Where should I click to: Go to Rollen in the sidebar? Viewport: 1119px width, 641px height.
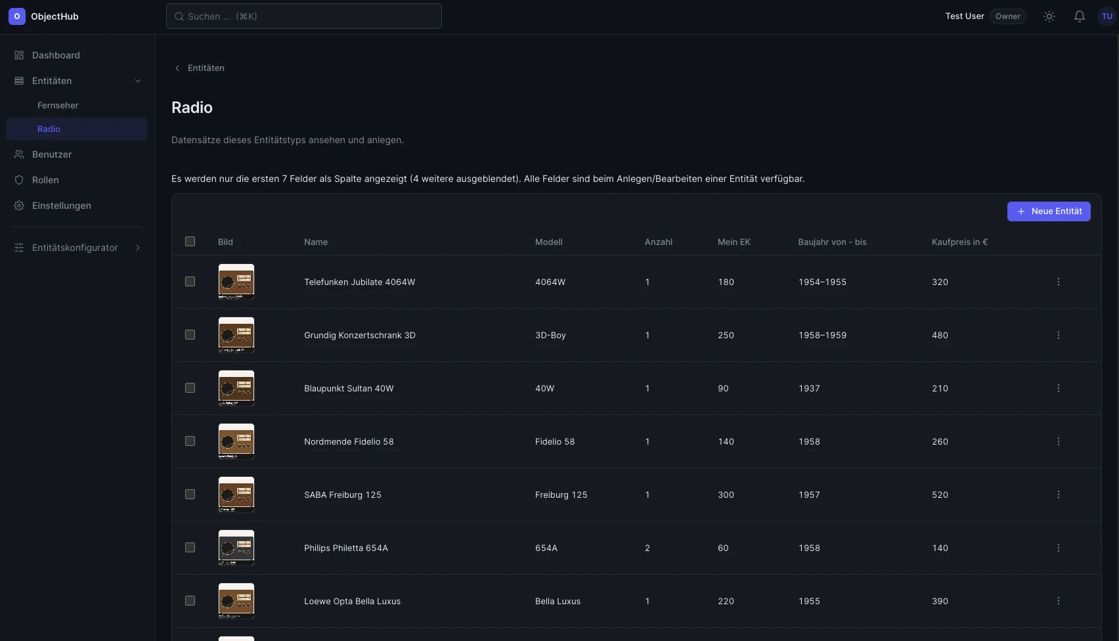tap(76, 180)
